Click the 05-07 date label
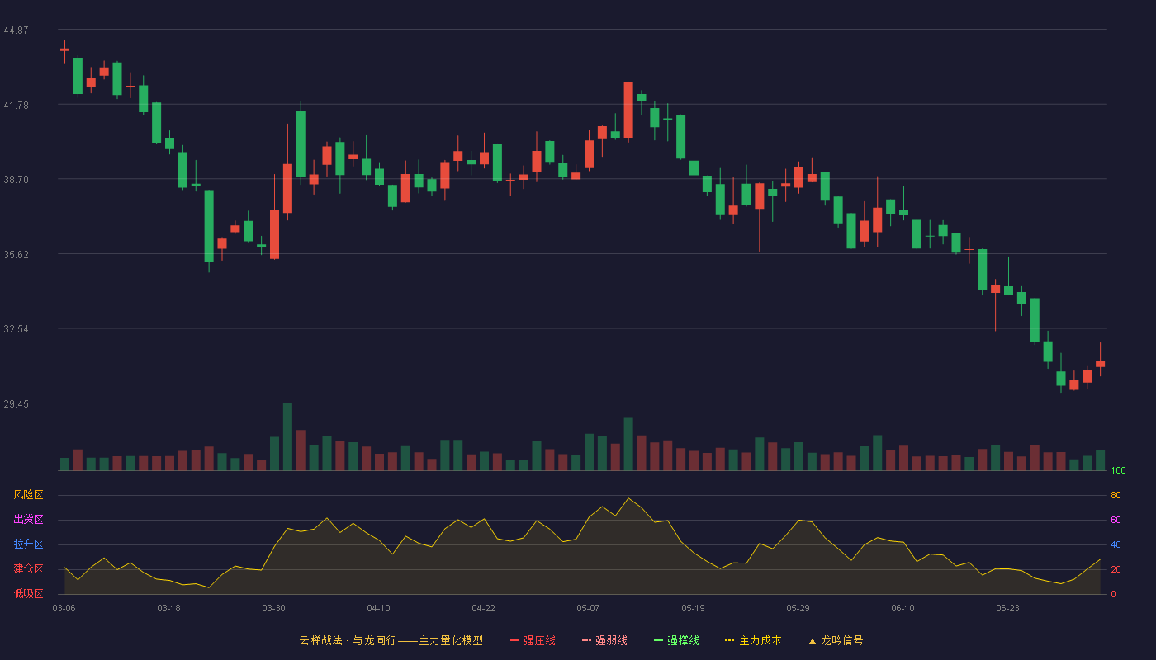1156x660 pixels. tap(588, 608)
